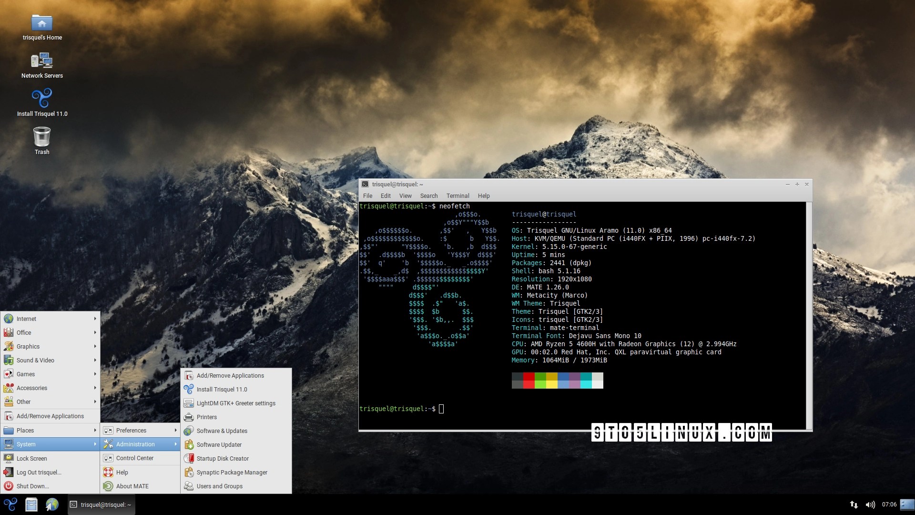This screenshot has width=915, height=515.
Task: Open the terminal Edit menu
Action: tap(386, 196)
